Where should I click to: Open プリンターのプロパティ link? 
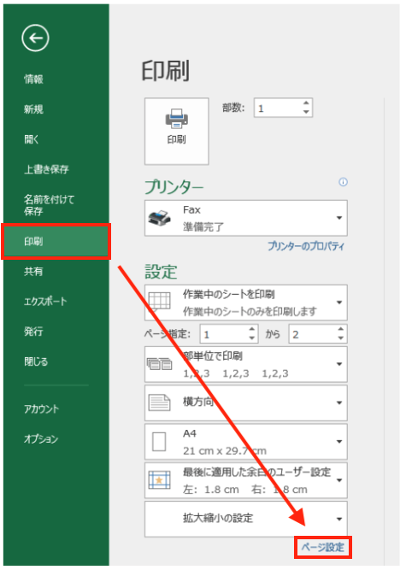306,246
